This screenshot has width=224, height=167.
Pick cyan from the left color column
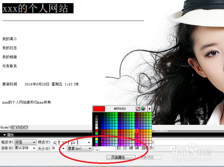tap(97, 142)
